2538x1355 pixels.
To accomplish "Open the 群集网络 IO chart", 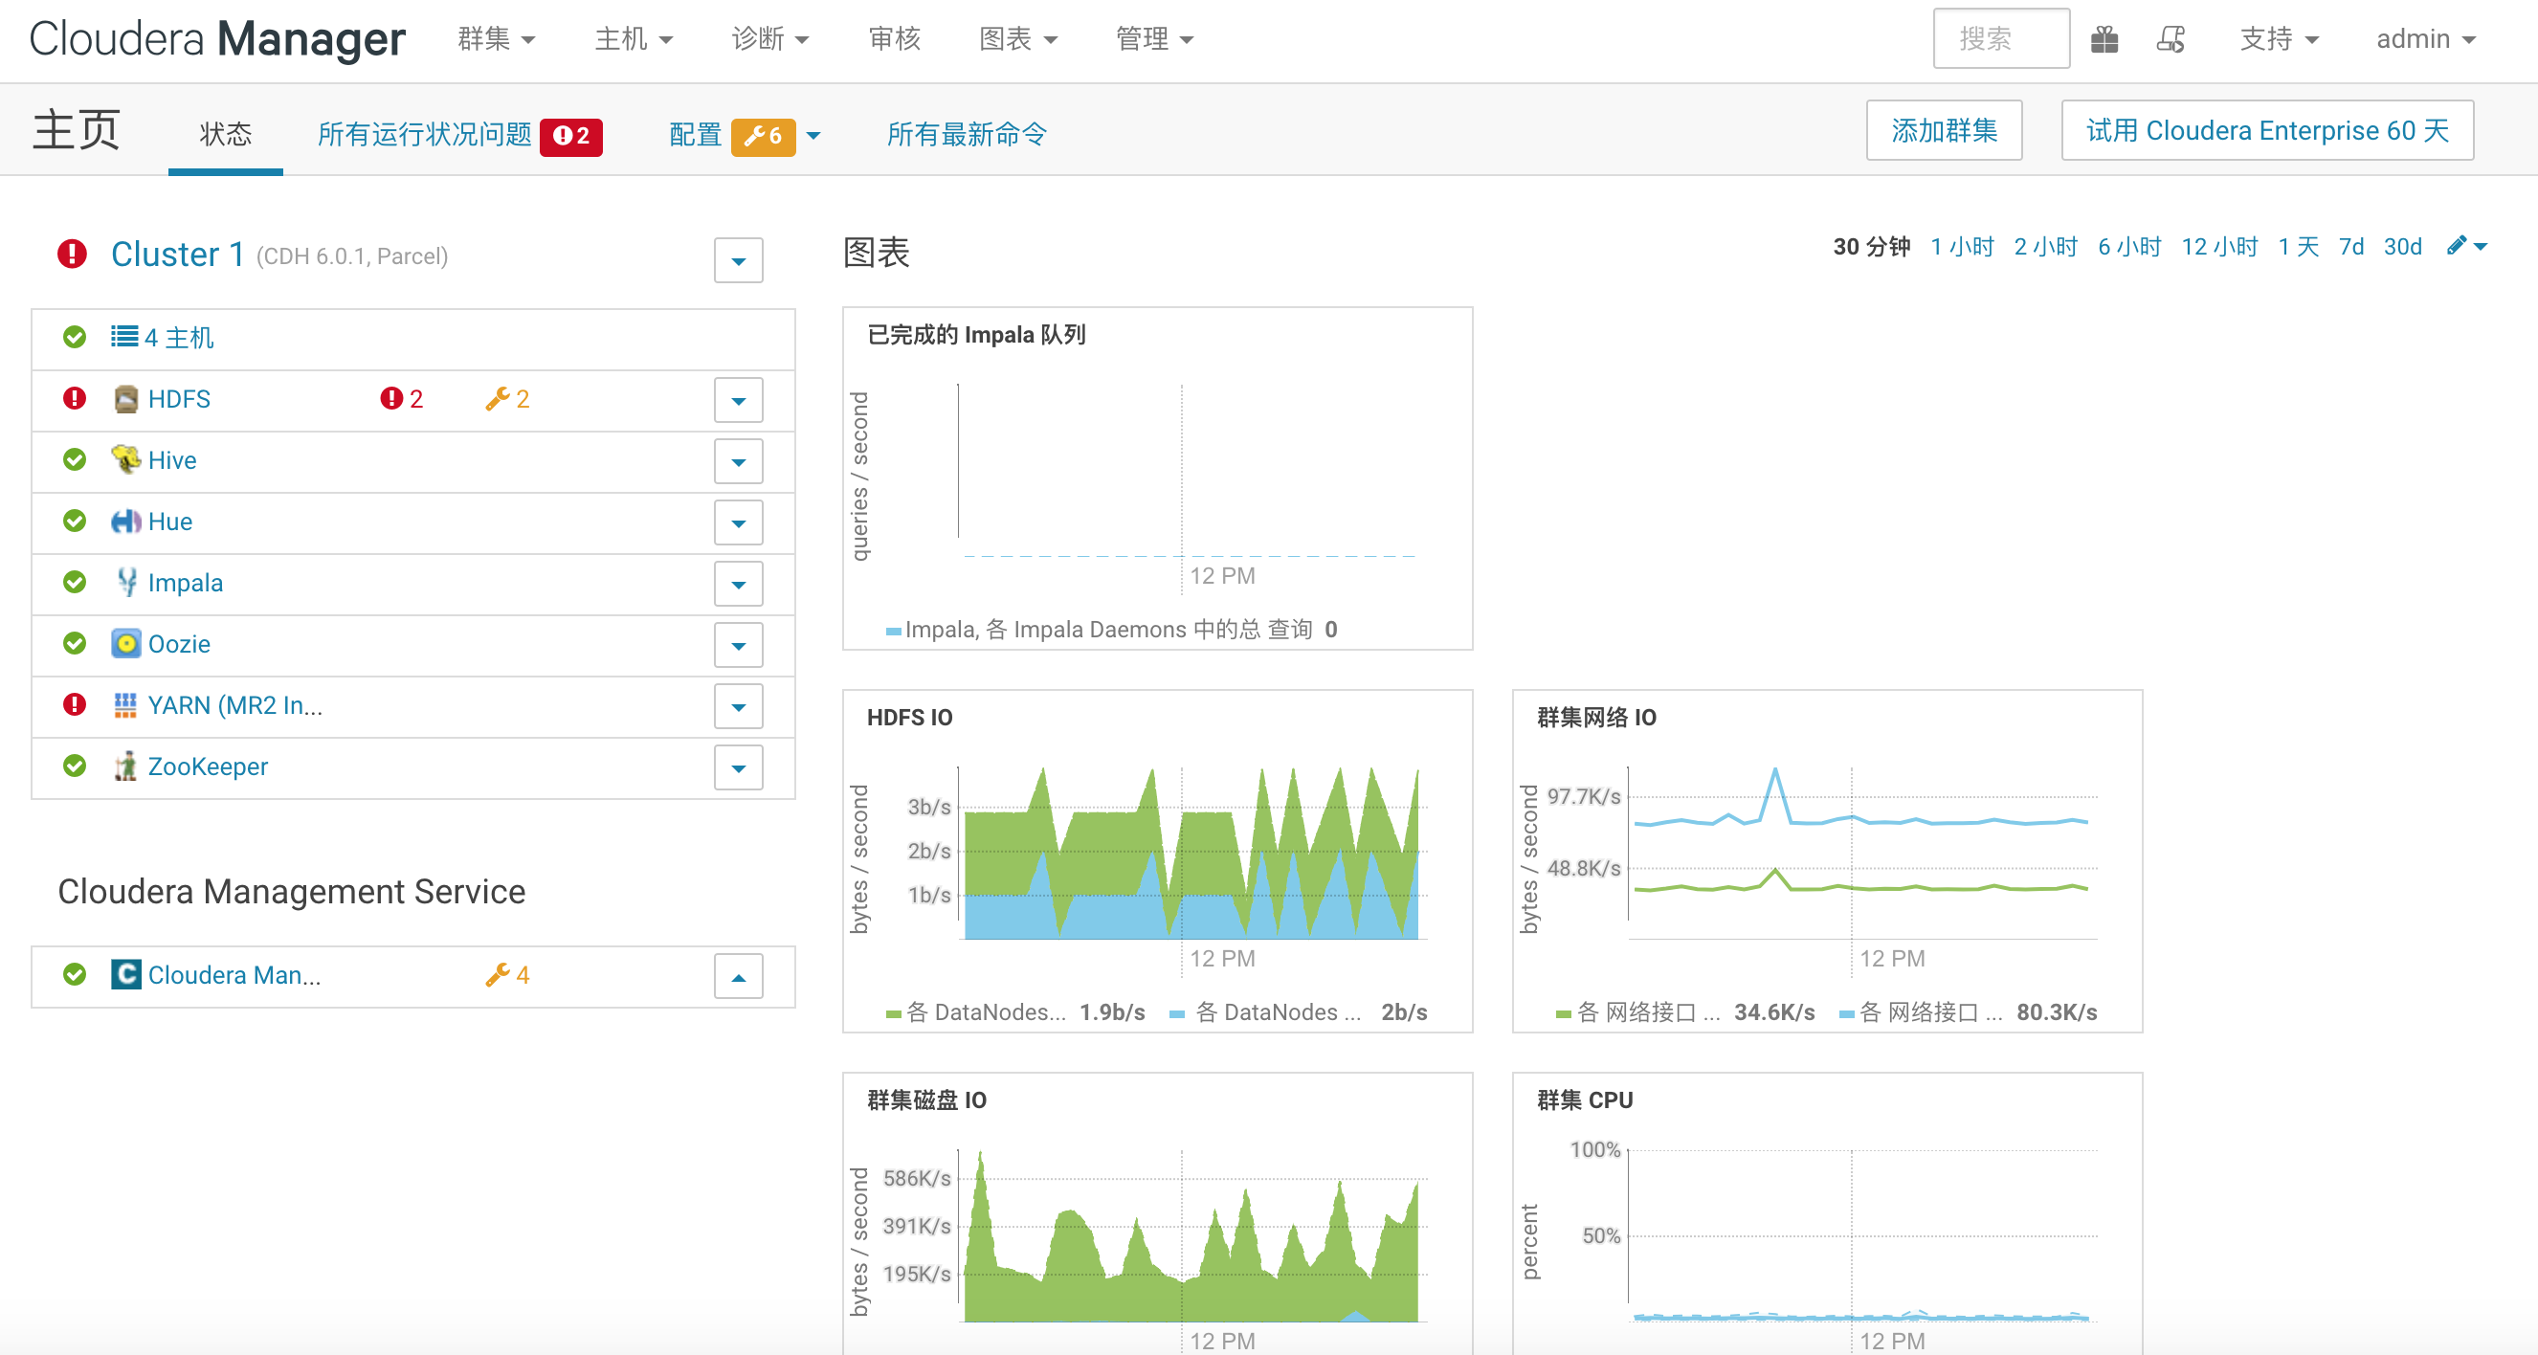I will pos(1828,861).
